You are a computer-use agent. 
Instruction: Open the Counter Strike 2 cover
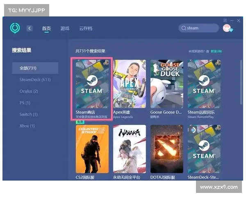point(92,149)
